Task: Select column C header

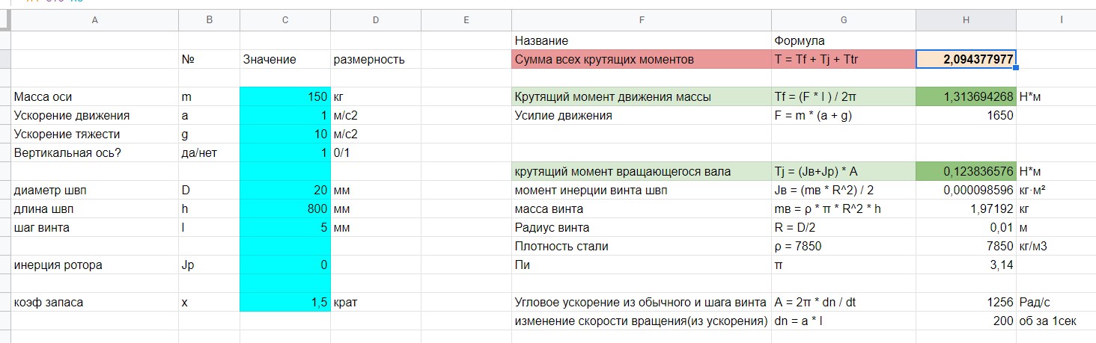Action: [x=284, y=21]
